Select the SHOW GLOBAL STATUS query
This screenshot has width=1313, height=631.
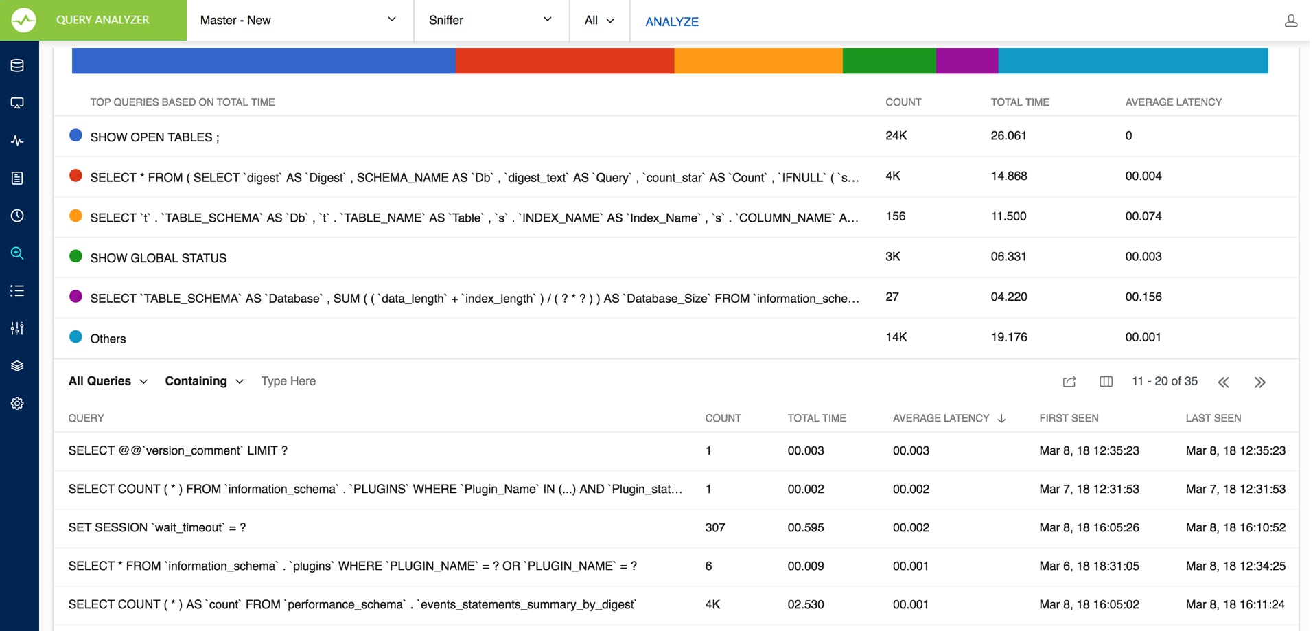(158, 258)
